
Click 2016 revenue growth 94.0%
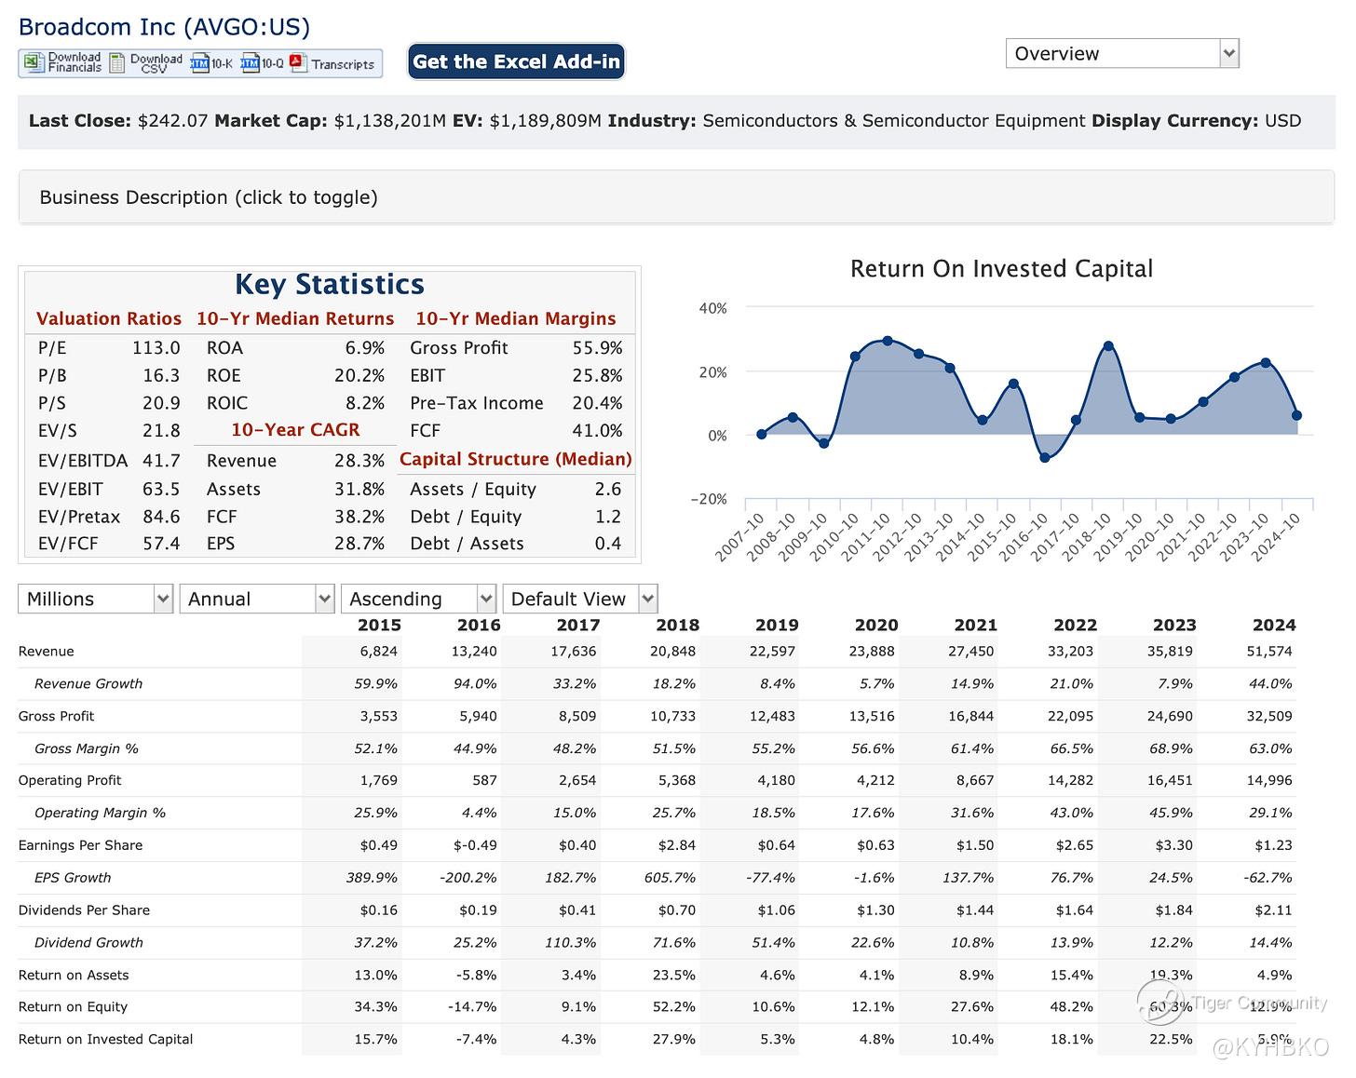(474, 683)
